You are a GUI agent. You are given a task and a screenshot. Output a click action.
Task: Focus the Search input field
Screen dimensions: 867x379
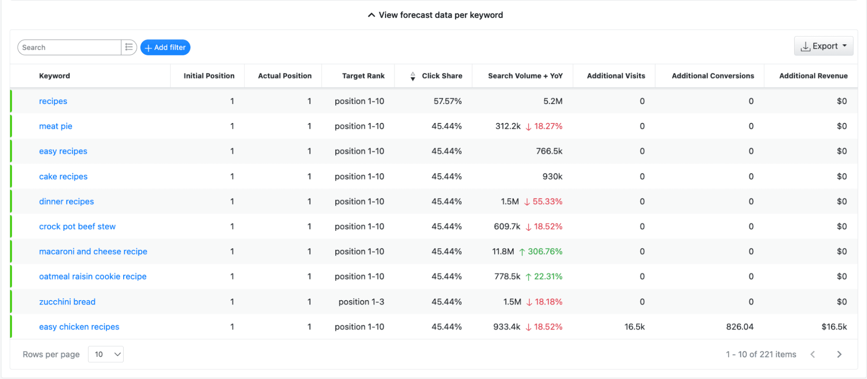69,47
